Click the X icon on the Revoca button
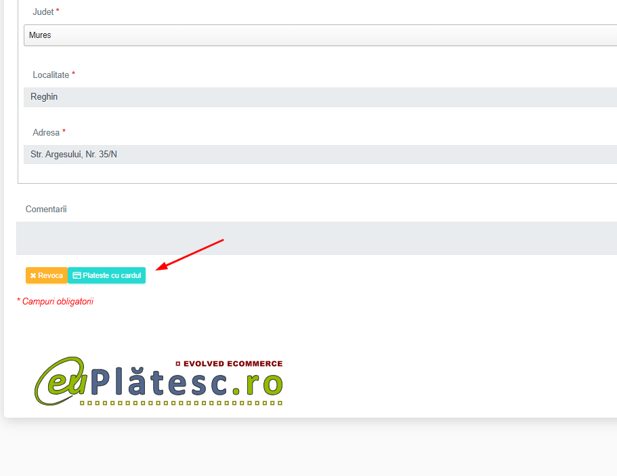617x476 pixels. pyautogui.click(x=33, y=275)
